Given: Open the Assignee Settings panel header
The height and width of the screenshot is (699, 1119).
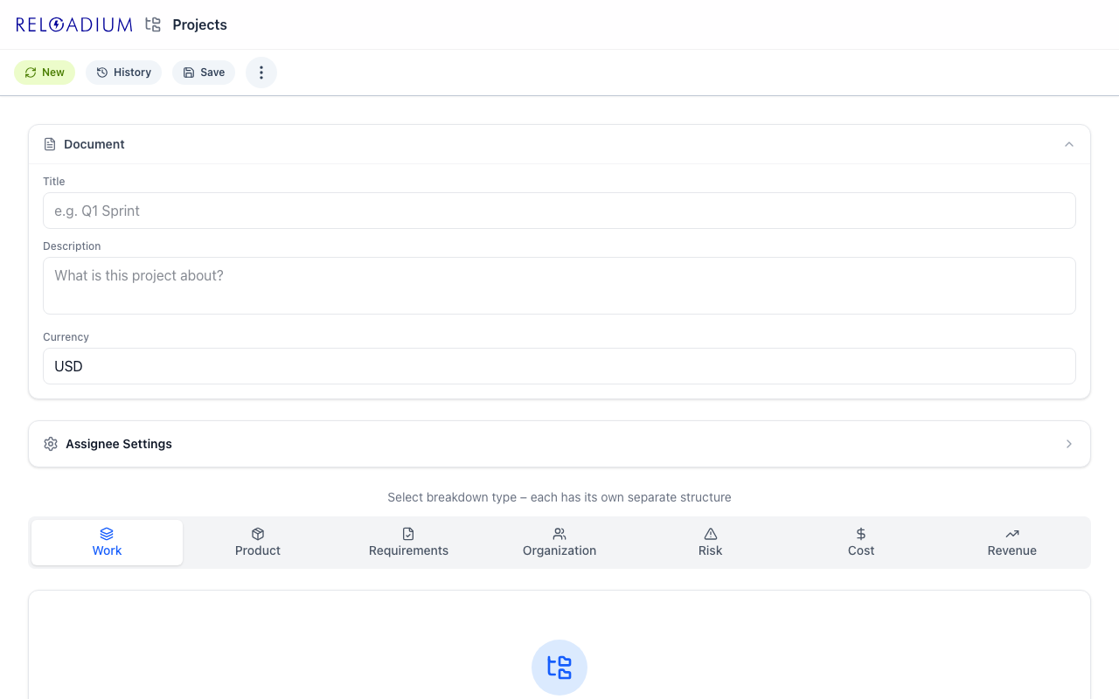Looking at the screenshot, I should 119,444.
